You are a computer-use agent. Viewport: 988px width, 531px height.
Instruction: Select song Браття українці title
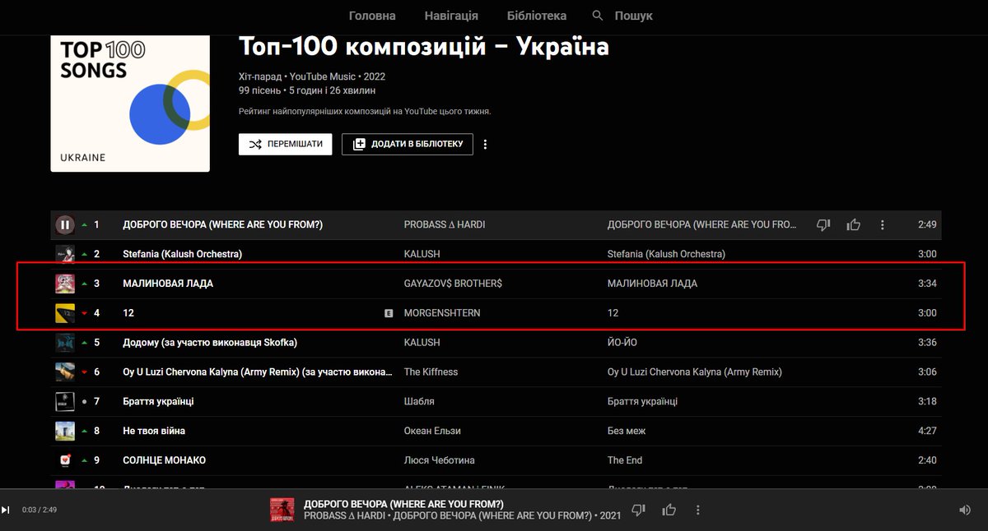(x=158, y=401)
